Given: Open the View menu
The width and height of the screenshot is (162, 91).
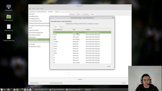Looking at the screenshot, I should pos(38,9).
